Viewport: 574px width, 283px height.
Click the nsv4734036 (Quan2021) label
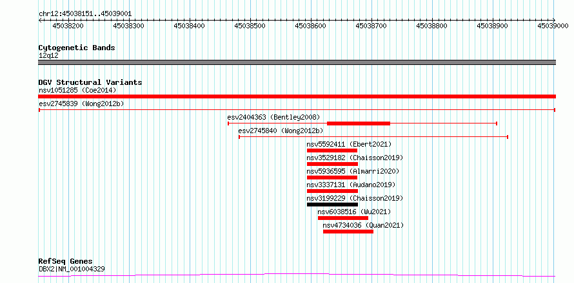[x=363, y=225]
